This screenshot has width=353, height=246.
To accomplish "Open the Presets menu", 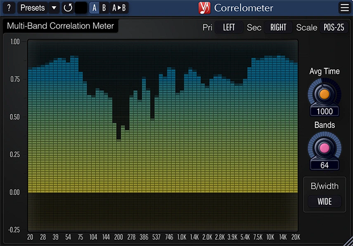I will click(32, 8).
